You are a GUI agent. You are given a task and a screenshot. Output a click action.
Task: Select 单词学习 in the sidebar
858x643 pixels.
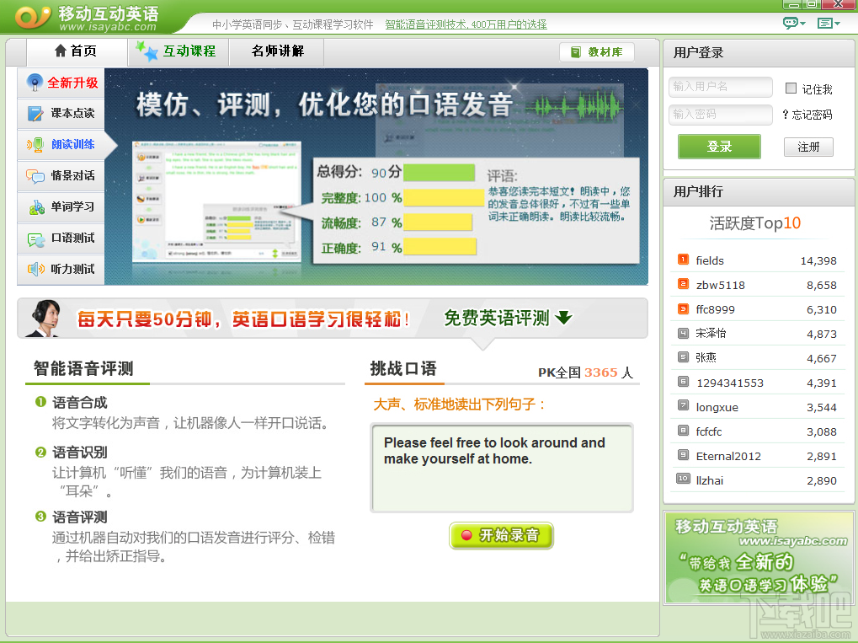tap(61, 207)
